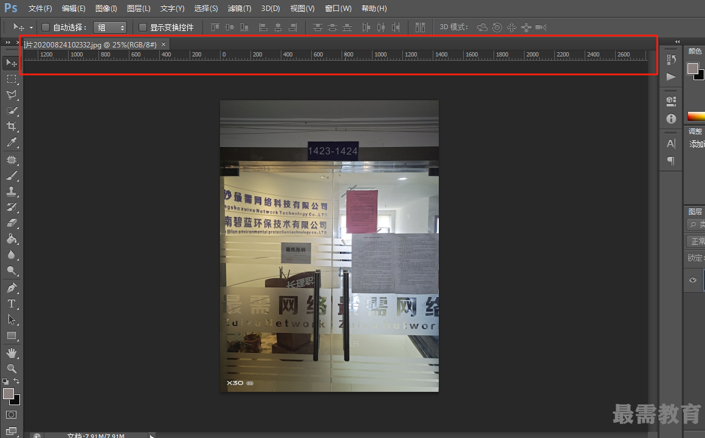
Task: Open the Actions panel play icon
Action: (x=671, y=77)
